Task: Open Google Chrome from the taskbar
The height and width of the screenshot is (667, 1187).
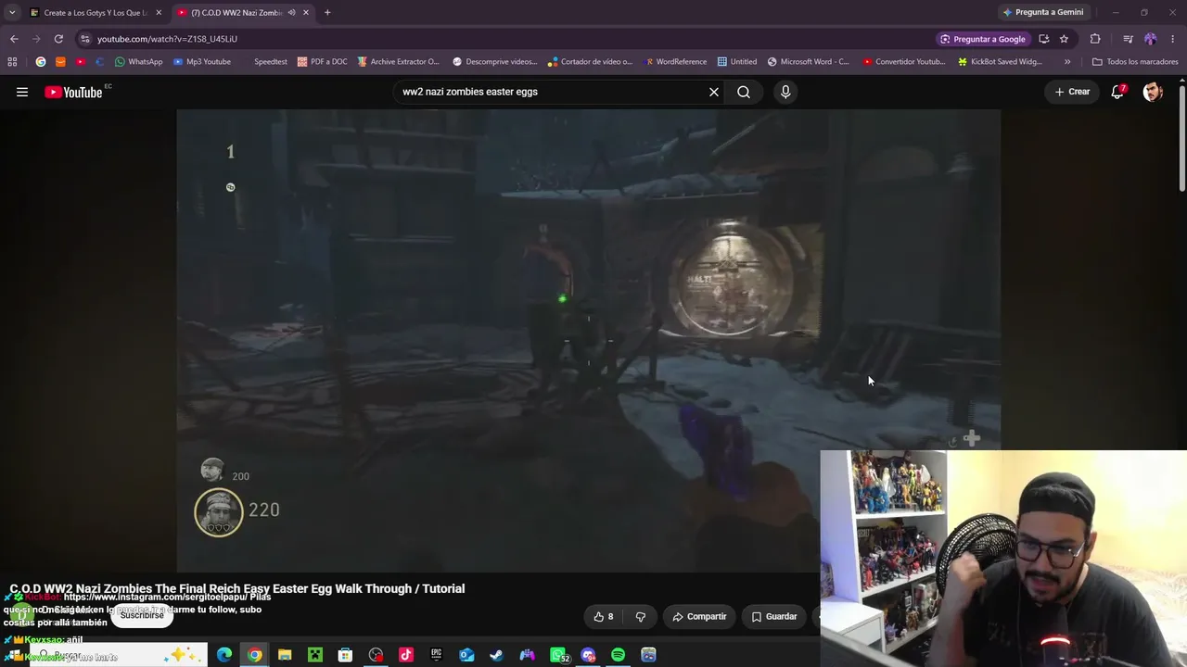Action: (254, 655)
